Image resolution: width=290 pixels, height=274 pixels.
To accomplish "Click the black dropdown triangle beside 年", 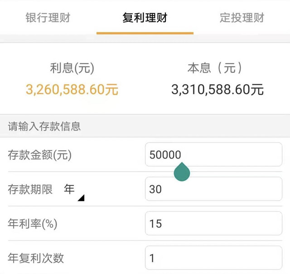I will tap(81, 197).
